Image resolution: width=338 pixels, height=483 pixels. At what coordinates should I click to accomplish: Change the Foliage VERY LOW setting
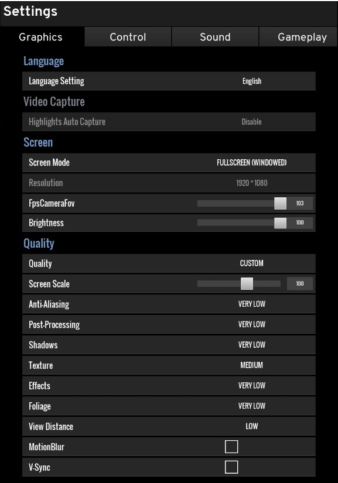click(251, 406)
